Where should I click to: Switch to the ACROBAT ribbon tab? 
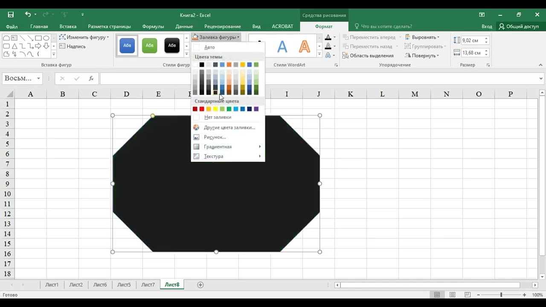coord(282,26)
